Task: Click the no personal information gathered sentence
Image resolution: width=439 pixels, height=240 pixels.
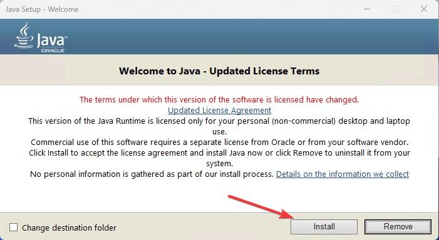Action: point(152,174)
